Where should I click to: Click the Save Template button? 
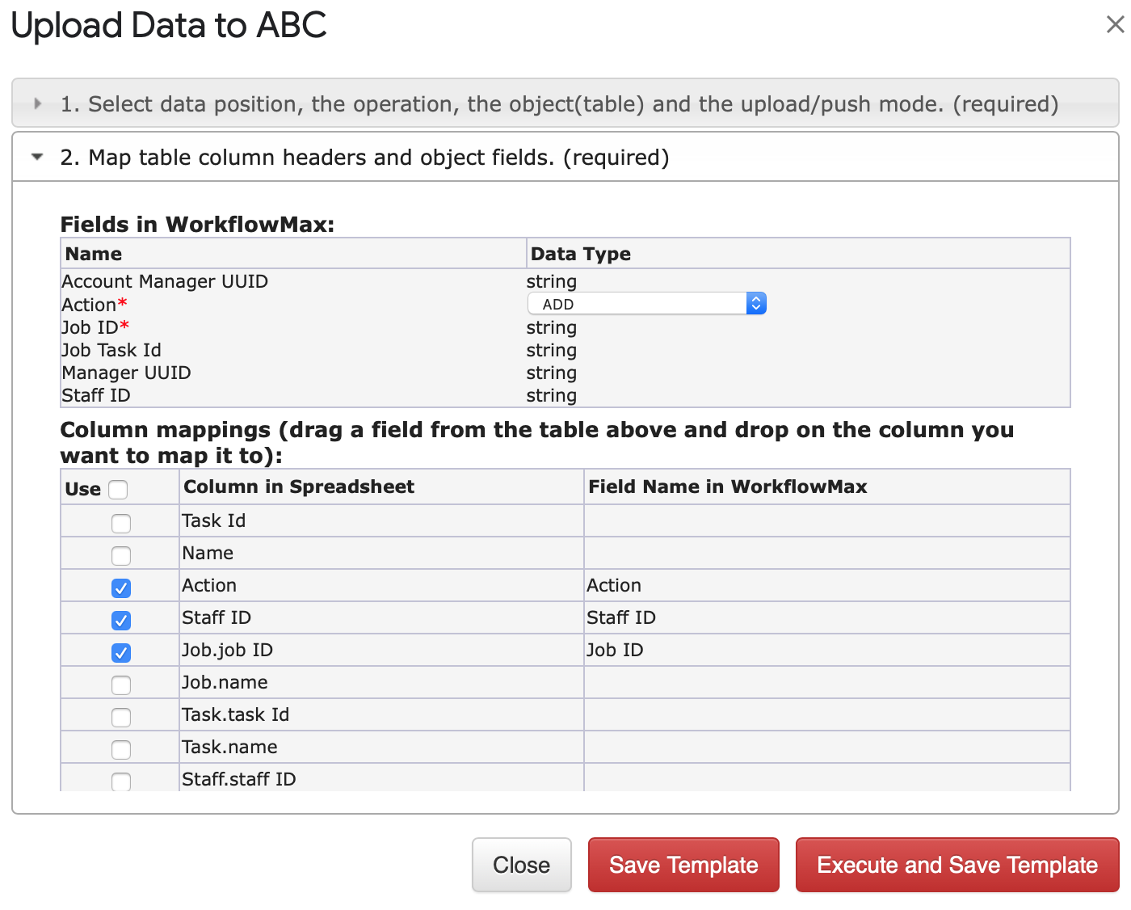[x=683, y=865]
